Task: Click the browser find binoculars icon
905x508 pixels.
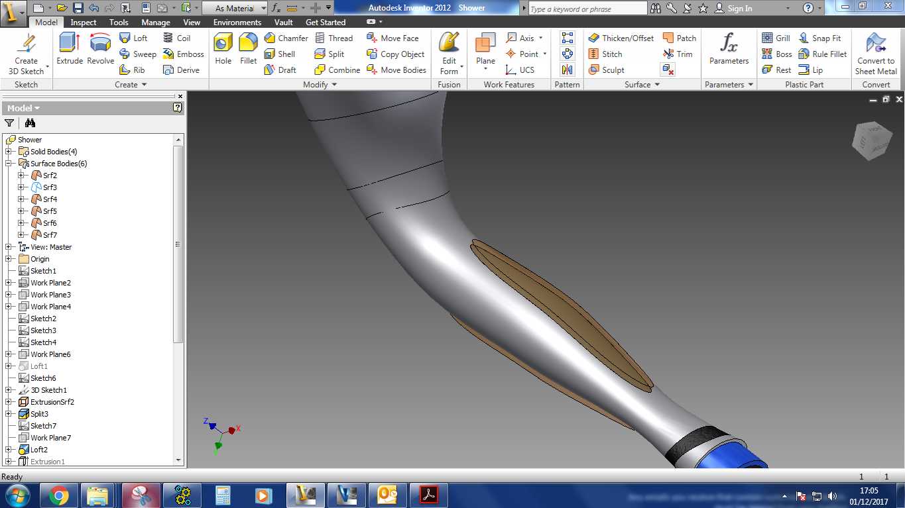Action: pyautogui.click(x=30, y=123)
